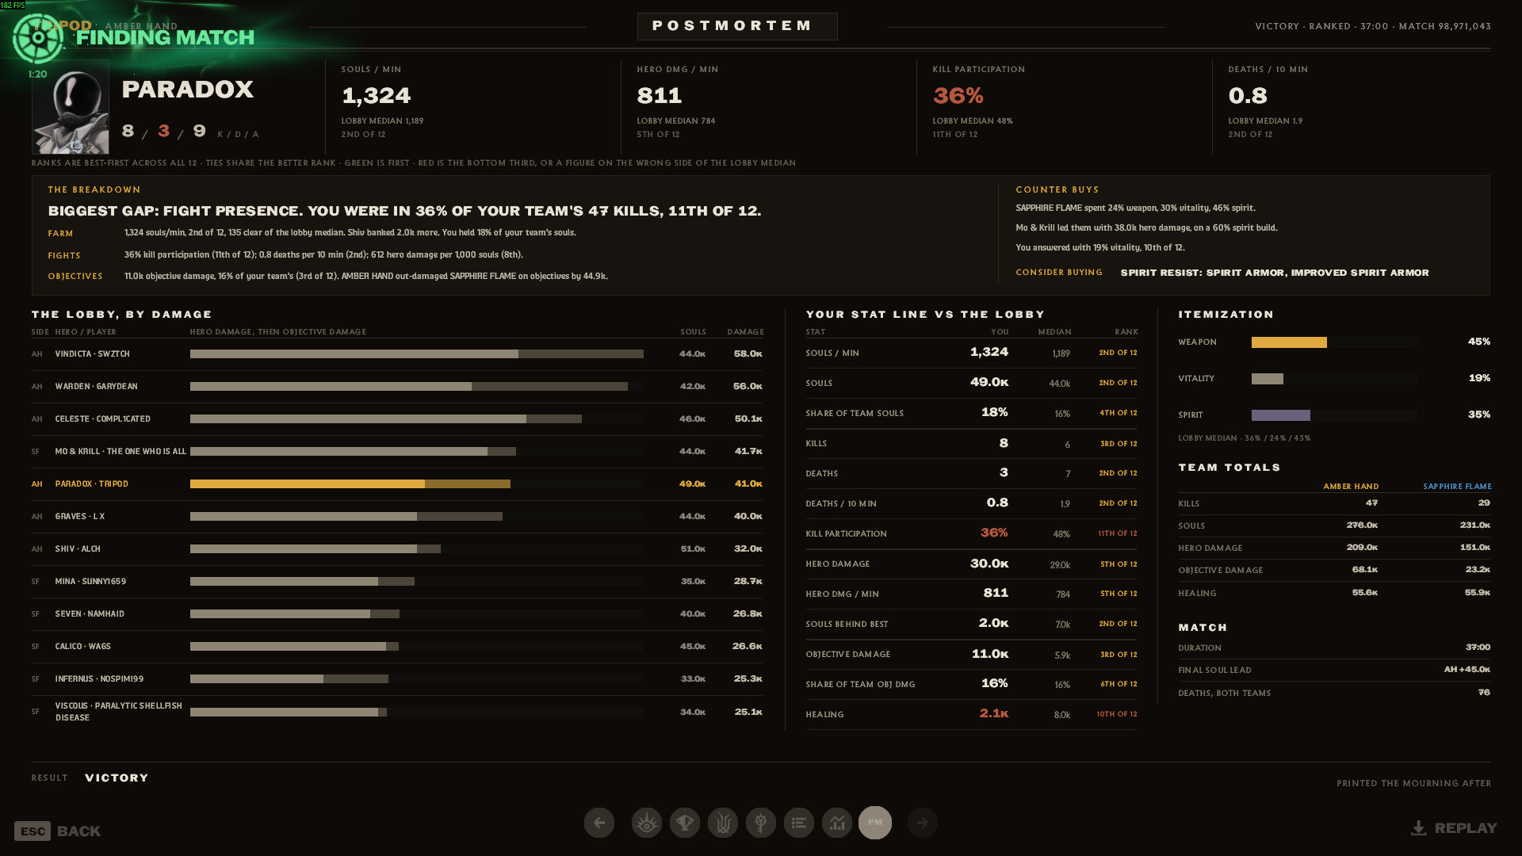The width and height of the screenshot is (1522, 856).
Task: Click the Objective Damage row in stat table
Action: (x=972, y=654)
